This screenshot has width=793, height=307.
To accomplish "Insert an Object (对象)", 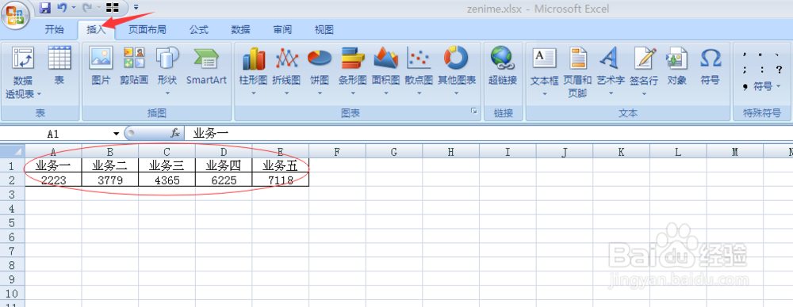I will point(676,66).
